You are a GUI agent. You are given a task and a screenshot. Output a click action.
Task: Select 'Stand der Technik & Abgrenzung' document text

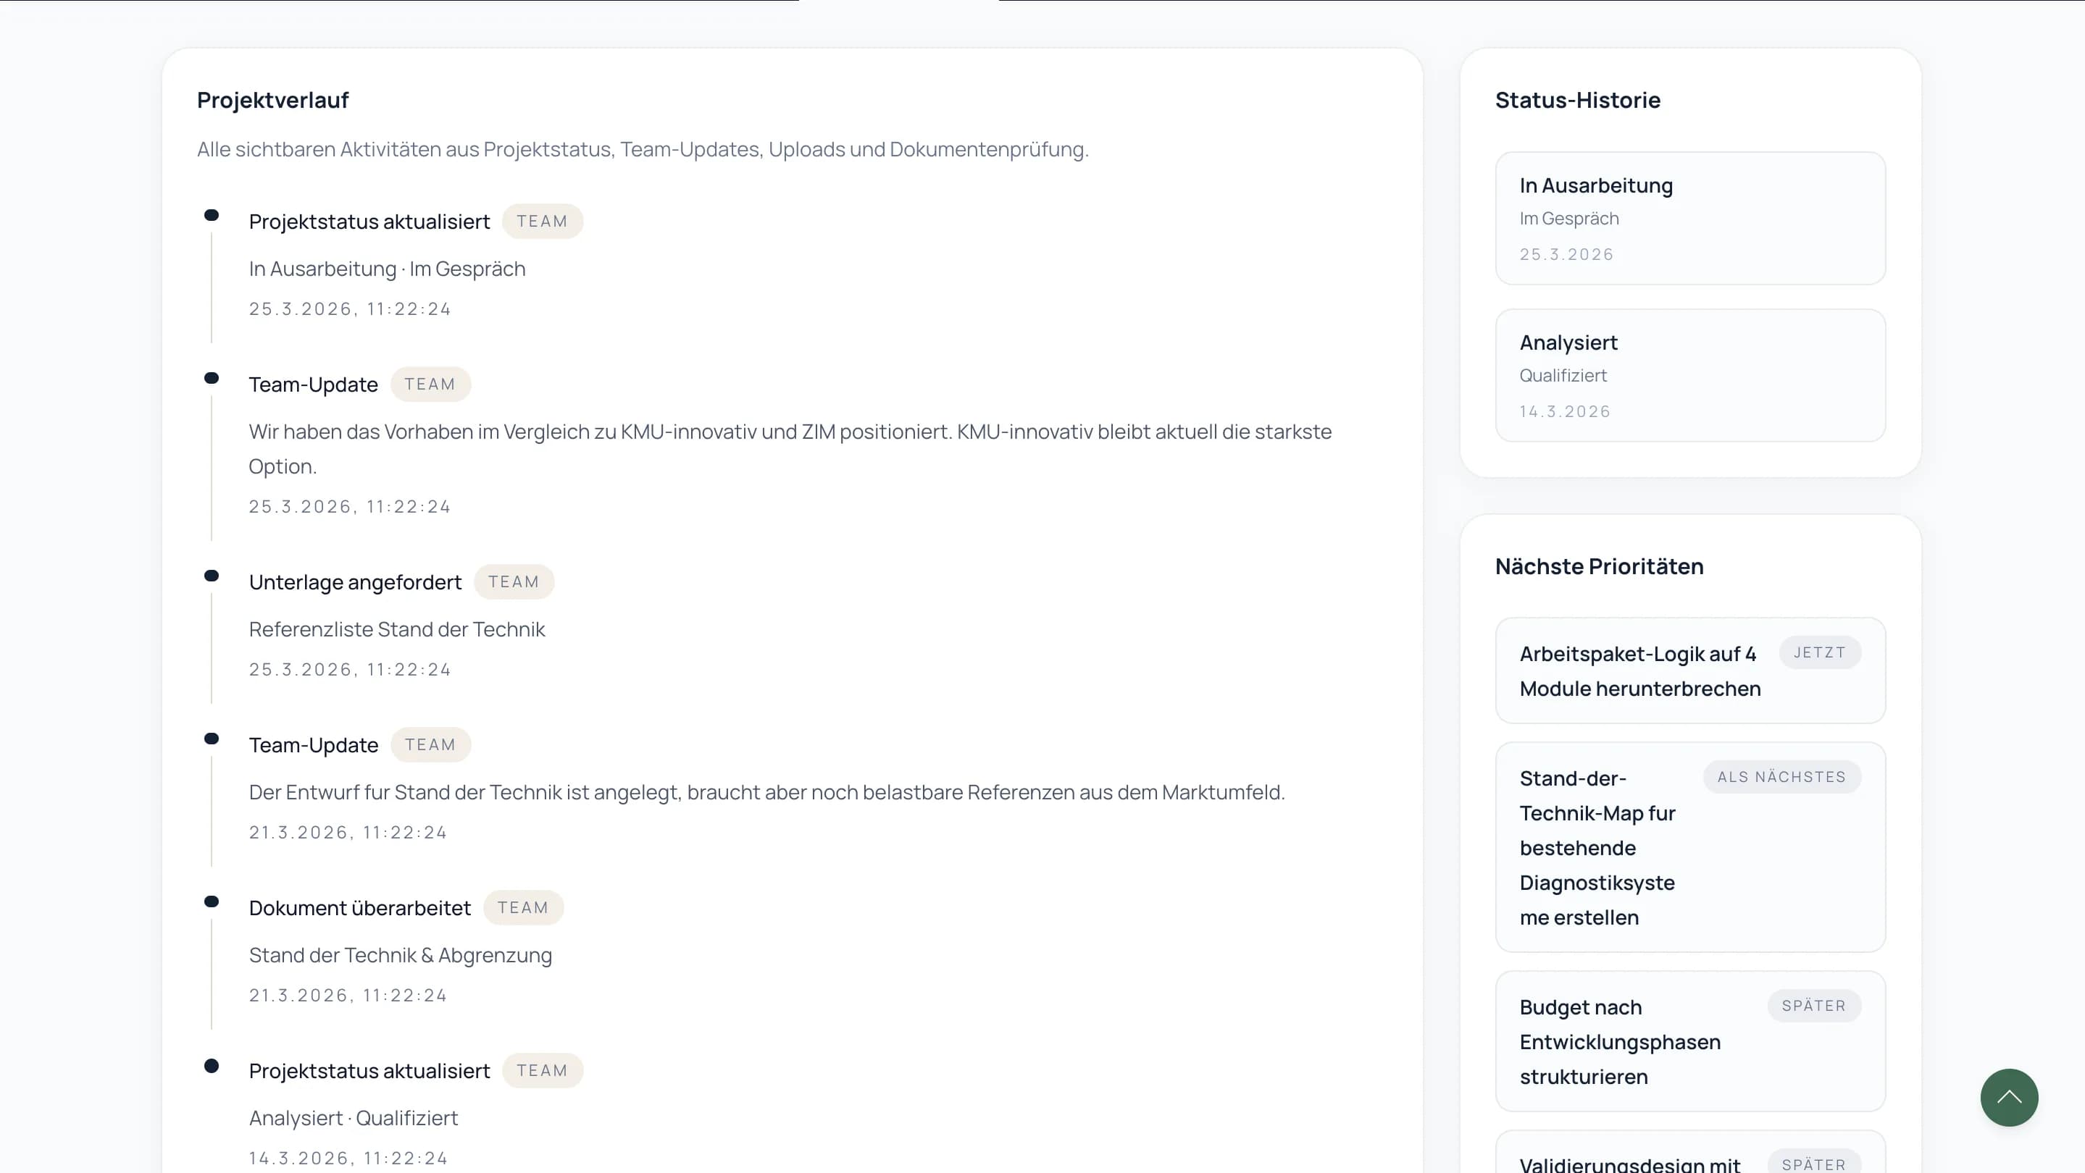point(400,955)
